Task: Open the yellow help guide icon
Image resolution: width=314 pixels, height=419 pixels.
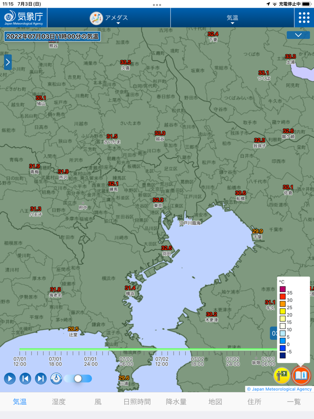Action: tap(282, 375)
